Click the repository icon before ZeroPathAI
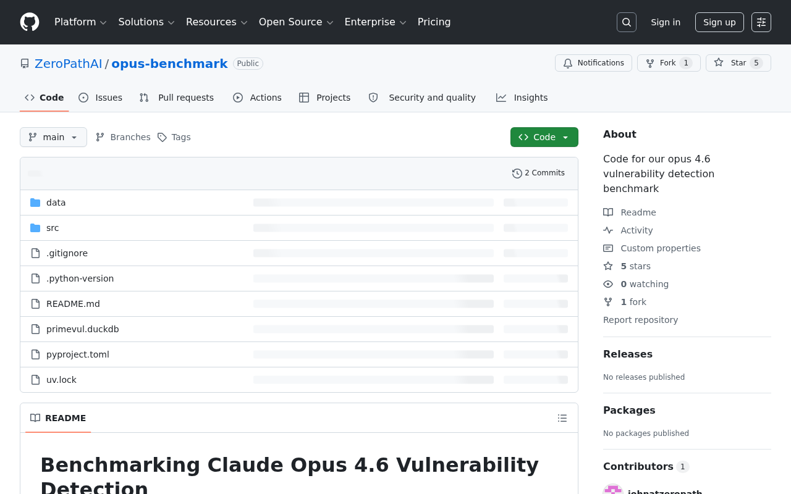The width and height of the screenshot is (791, 494). [25, 64]
